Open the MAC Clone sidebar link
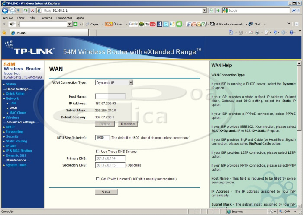 pyautogui.click(x=17, y=113)
